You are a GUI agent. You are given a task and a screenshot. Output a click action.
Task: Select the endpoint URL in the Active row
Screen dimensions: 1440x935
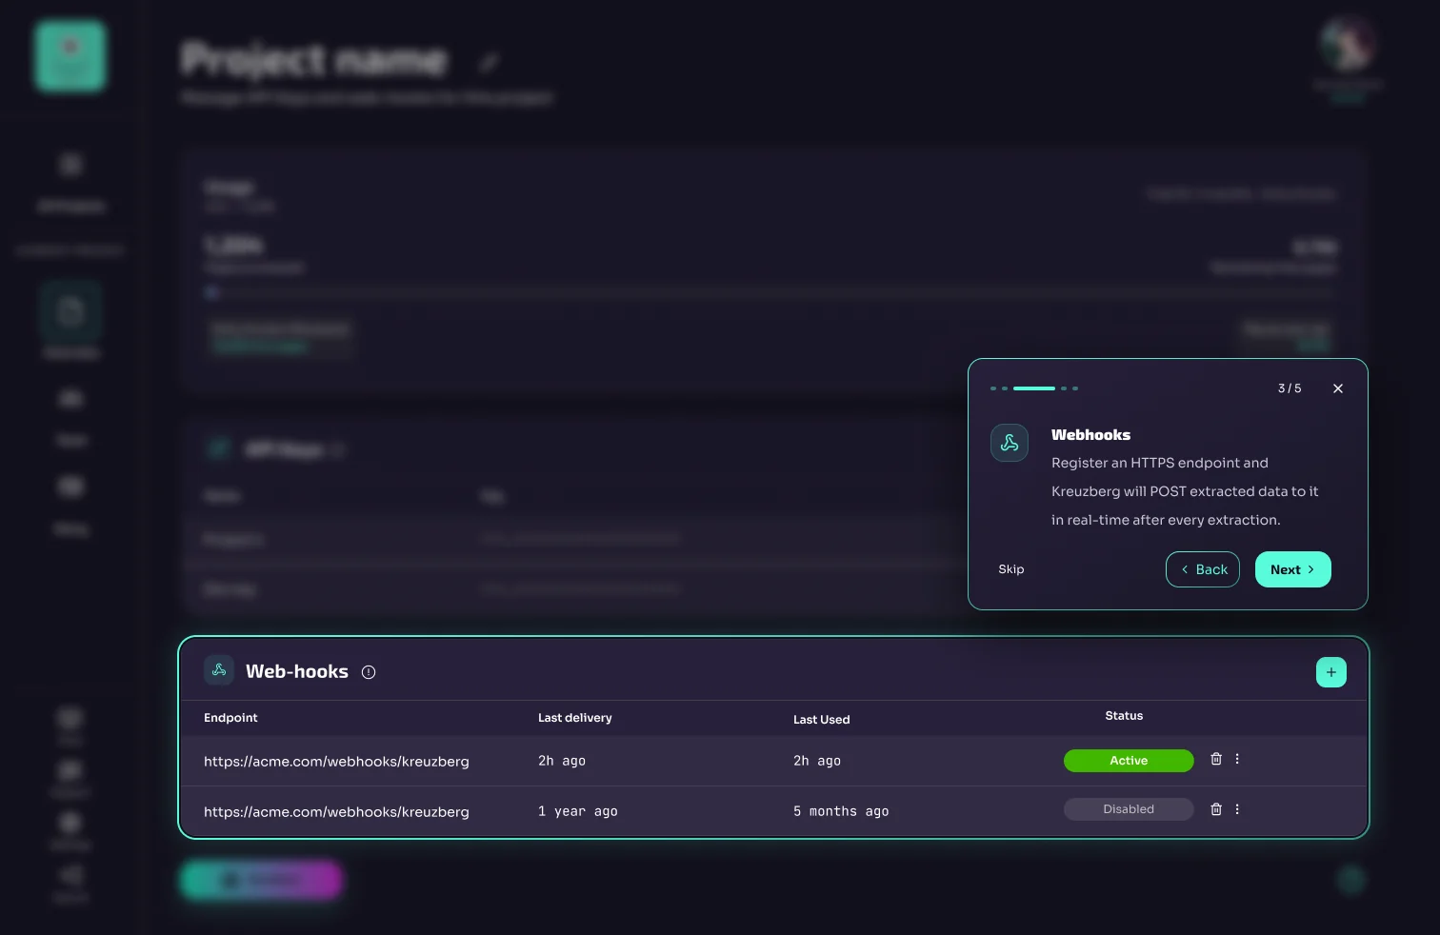point(336,762)
